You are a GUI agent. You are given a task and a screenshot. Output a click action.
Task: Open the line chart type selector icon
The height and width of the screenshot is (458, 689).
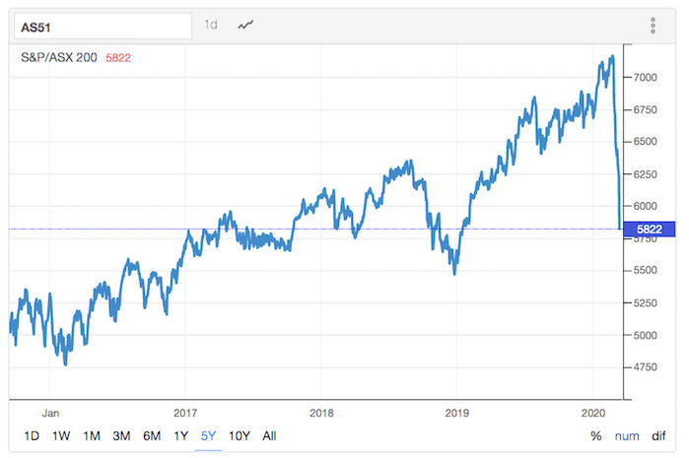pyautogui.click(x=247, y=26)
